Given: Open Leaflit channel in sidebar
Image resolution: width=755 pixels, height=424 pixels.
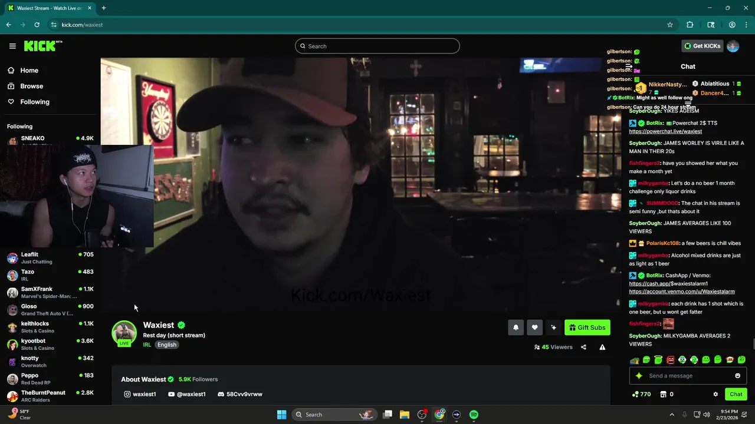Looking at the screenshot, I should (50, 258).
